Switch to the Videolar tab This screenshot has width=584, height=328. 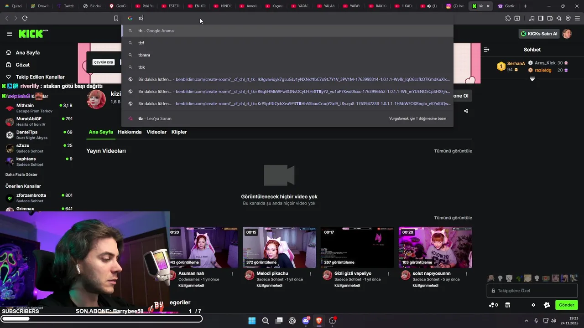click(156, 132)
